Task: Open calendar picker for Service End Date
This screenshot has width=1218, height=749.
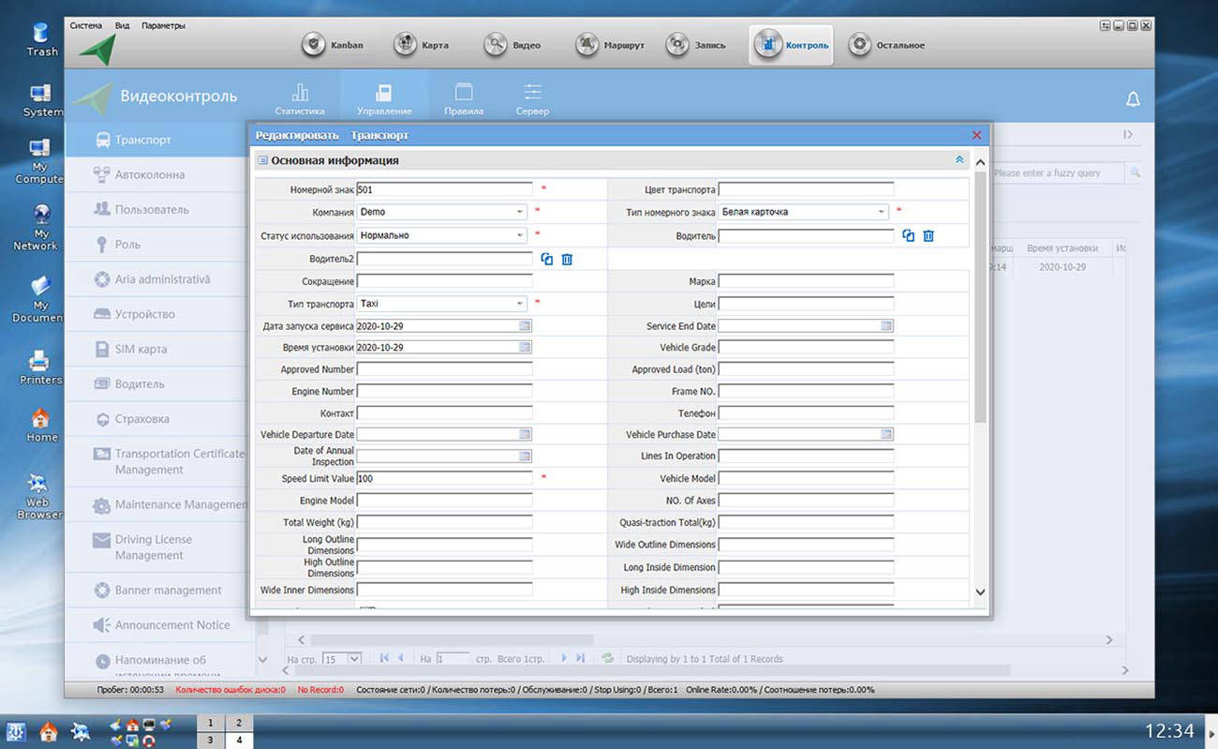Action: point(886,325)
